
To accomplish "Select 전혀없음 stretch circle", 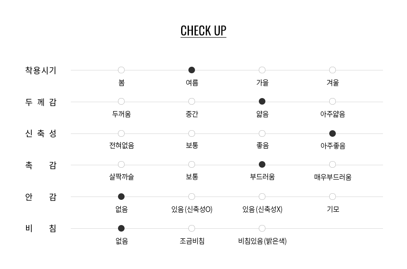I will (121, 133).
